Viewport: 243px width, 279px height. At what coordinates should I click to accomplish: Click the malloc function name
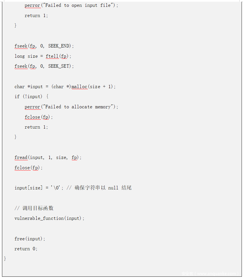pos(79,87)
